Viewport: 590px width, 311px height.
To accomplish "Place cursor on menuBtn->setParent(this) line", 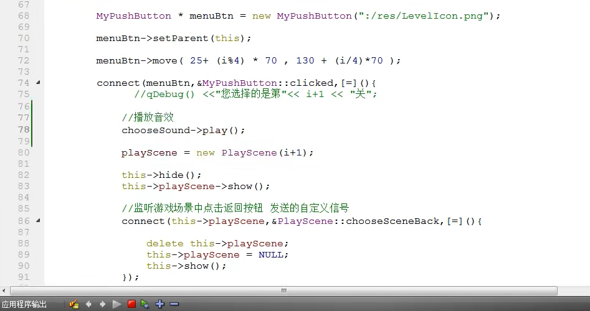I will 173,39.
